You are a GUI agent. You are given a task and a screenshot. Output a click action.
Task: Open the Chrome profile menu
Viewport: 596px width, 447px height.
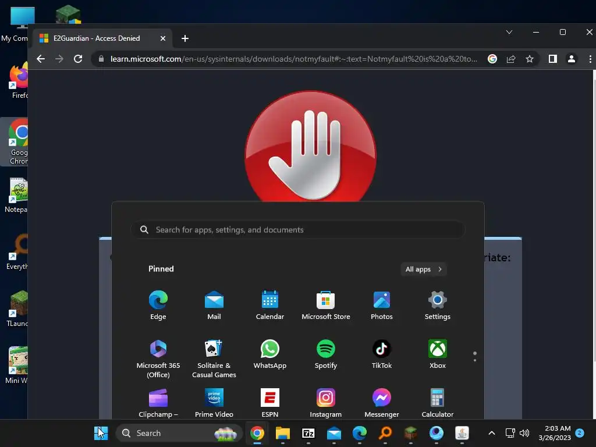pos(572,59)
